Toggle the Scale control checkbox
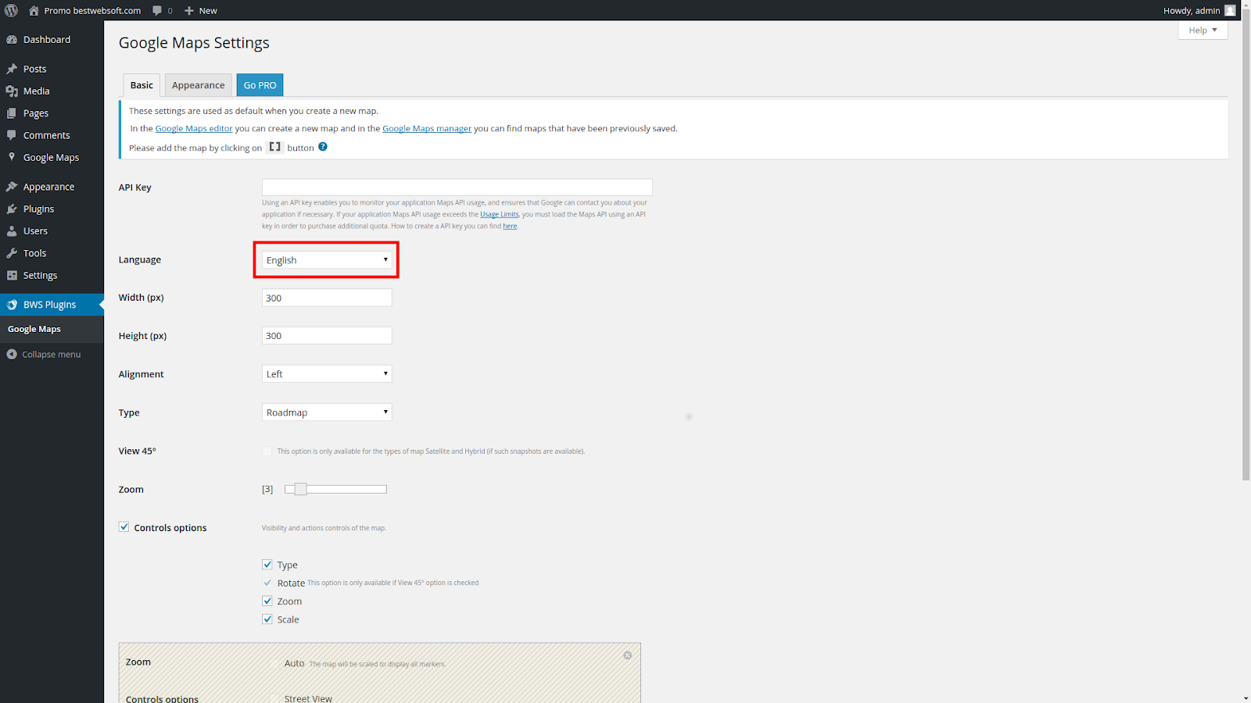This screenshot has height=703, width=1251. pyautogui.click(x=267, y=619)
